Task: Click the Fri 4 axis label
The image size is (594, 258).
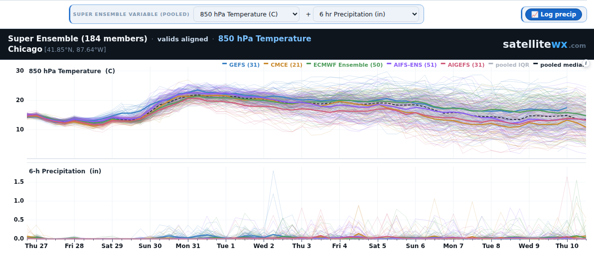Action: click(x=340, y=246)
